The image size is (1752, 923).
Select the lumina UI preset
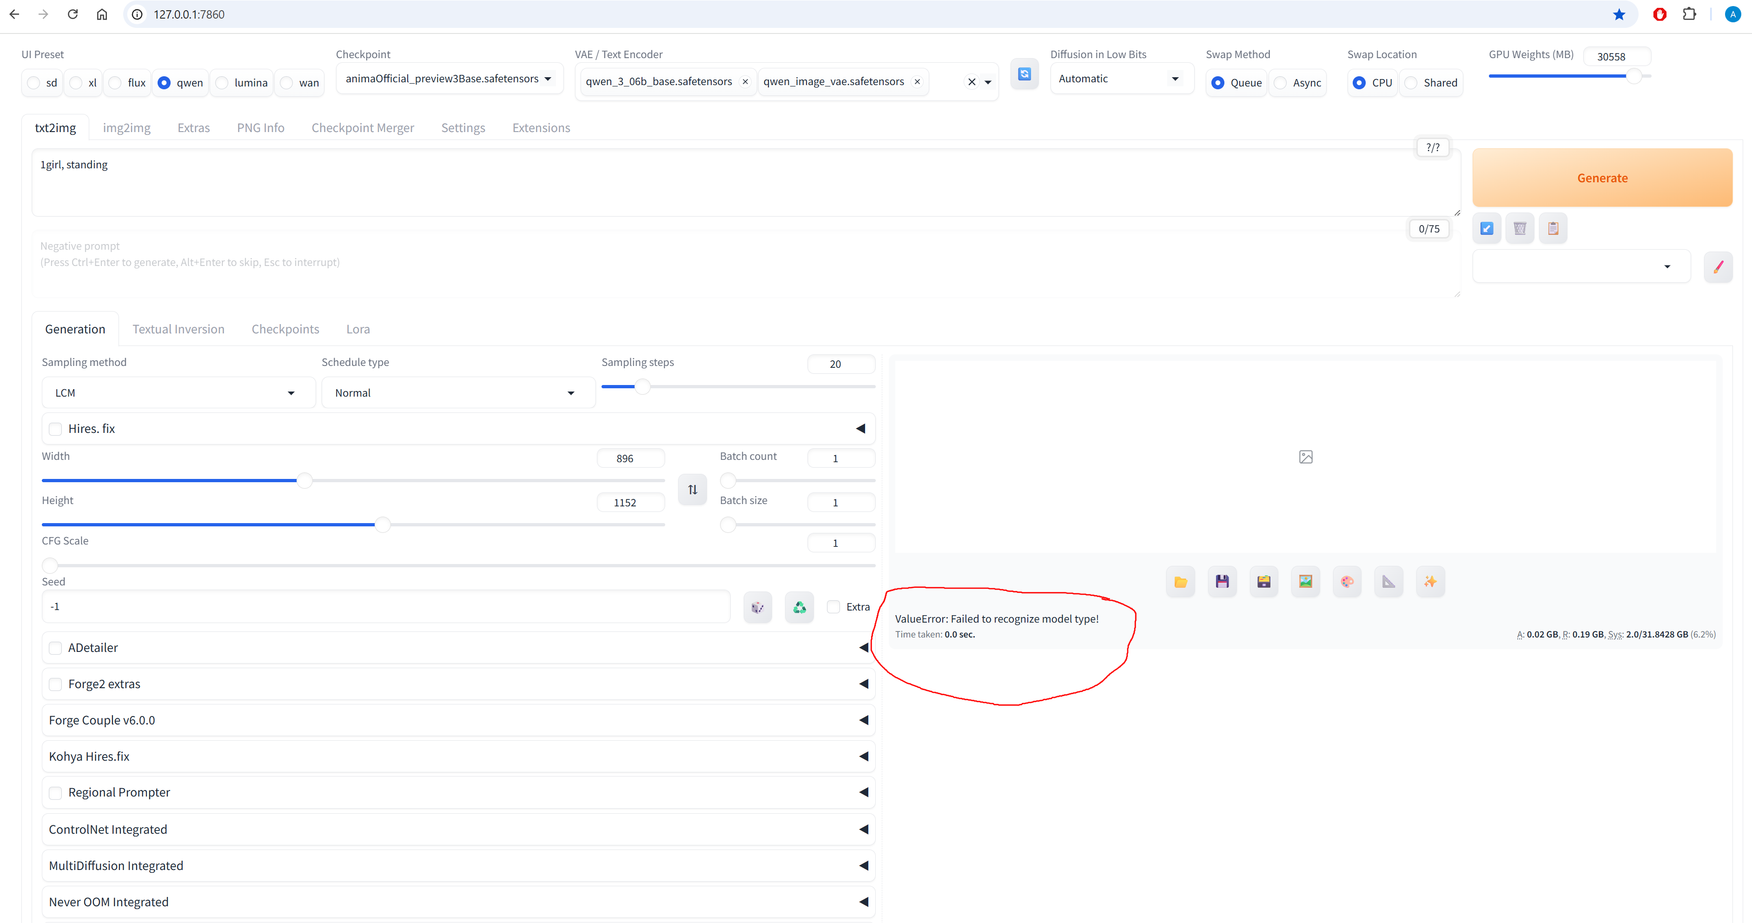pos(242,83)
